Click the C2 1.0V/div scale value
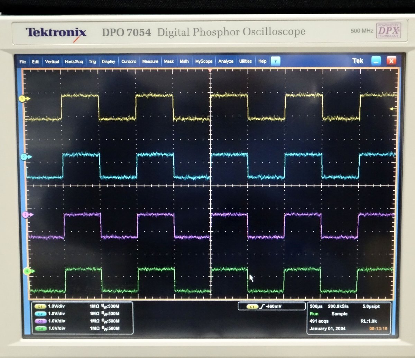This screenshot has height=358, width=415. coord(56,314)
